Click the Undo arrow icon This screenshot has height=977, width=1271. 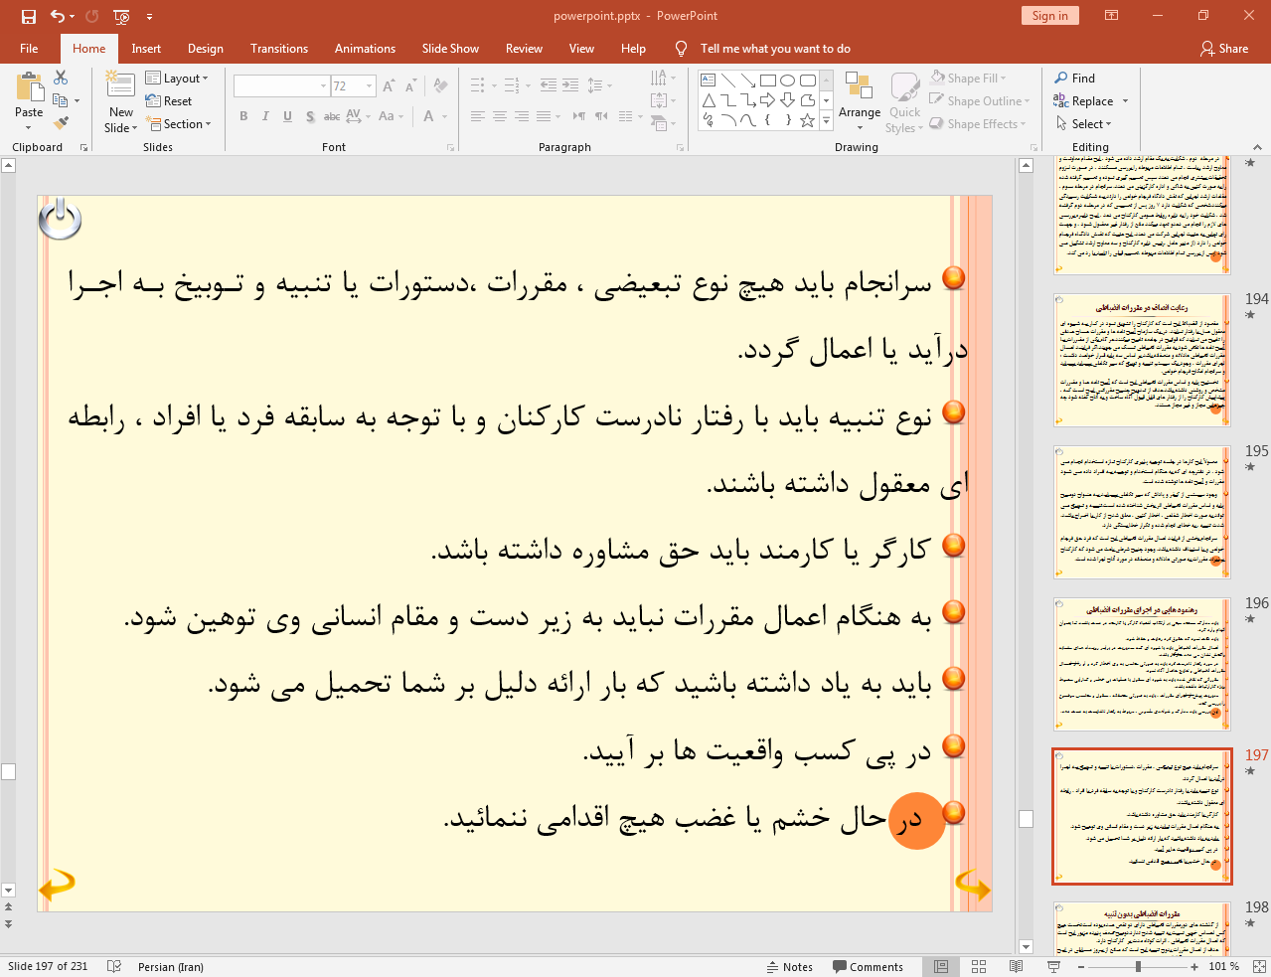58,16
